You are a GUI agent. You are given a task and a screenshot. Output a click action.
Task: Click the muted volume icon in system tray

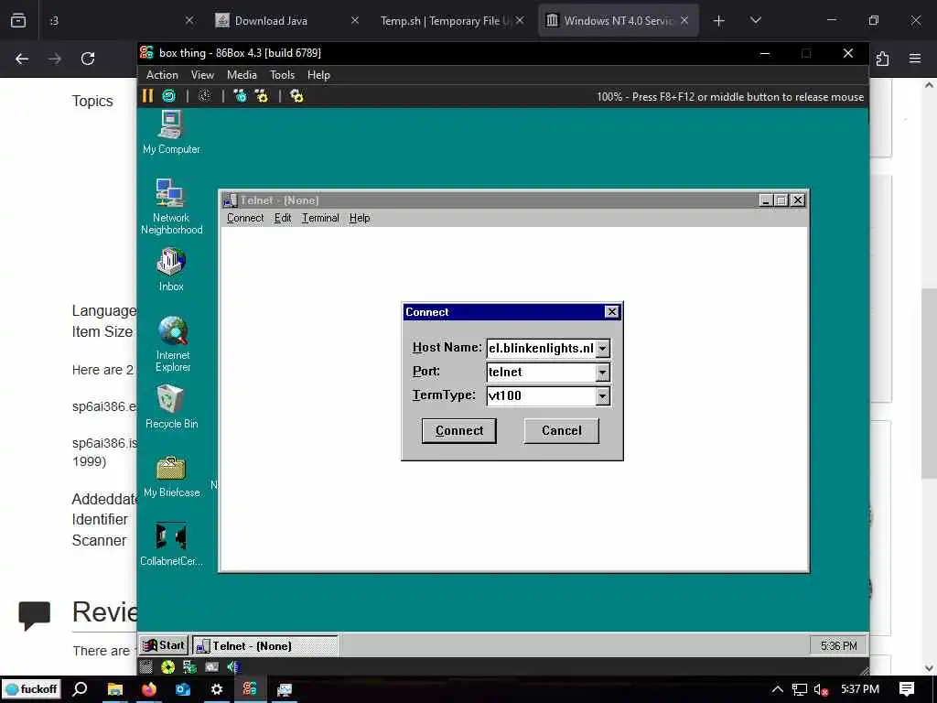point(822,689)
